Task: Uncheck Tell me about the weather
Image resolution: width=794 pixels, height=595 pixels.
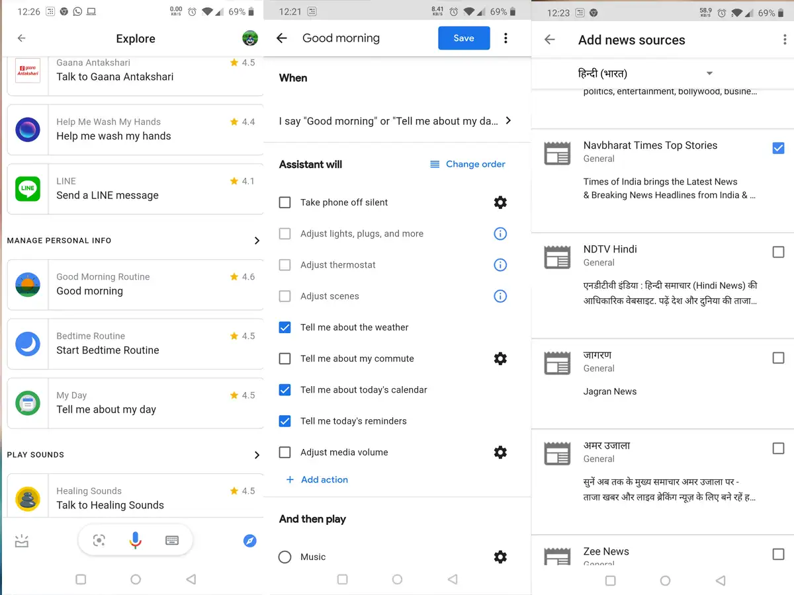Action: click(x=285, y=327)
